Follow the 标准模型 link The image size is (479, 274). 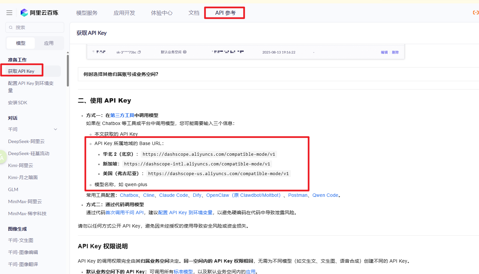(183, 272)
